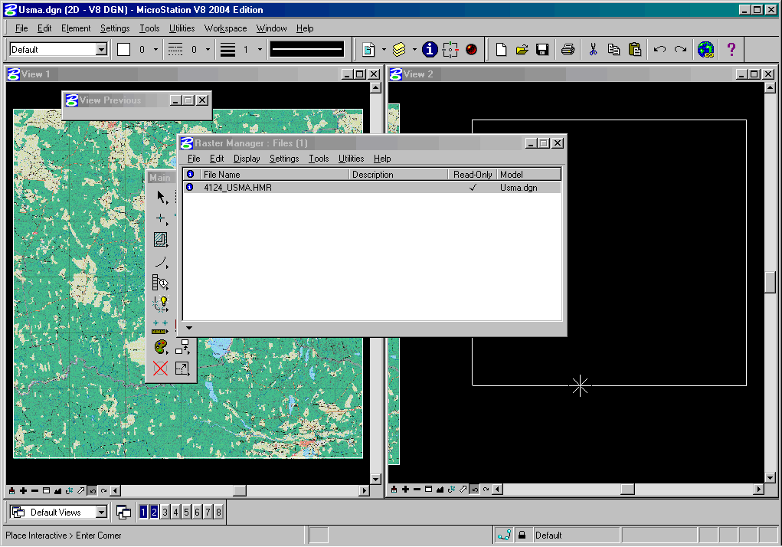Open help with the purple question mark
This screenshot has width=782, height=547.
(x=731, y=49)
